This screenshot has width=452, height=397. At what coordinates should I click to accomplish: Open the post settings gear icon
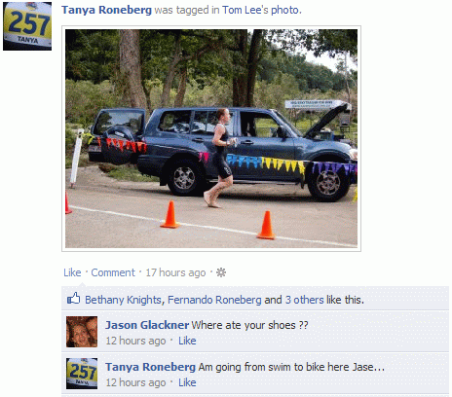point(221,272)
